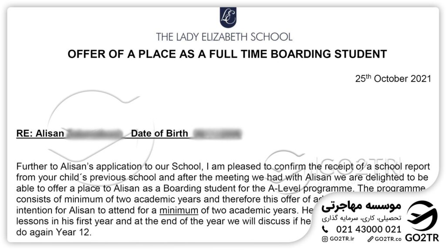Click the blurred surname after Alisan
Viewport: 446px width, 250px height.
click(x=94, y=134)
